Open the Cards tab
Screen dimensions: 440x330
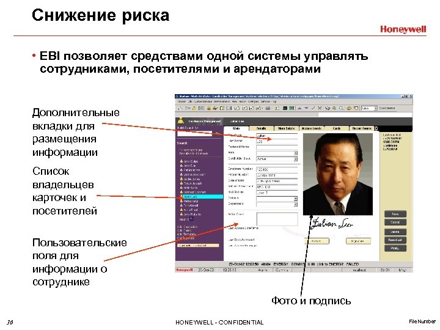[x=337, y=128]
